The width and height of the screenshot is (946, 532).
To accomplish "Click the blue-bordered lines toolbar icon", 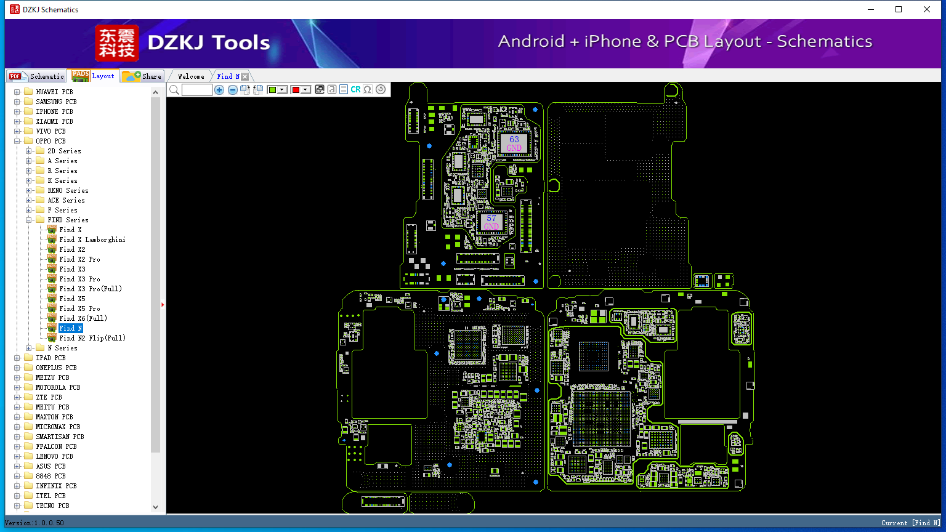I will (344, 89).
